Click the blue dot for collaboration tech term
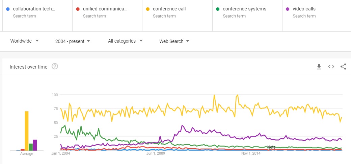The height and width of the screenshot is (164, 351). click(x=8, y=9)
